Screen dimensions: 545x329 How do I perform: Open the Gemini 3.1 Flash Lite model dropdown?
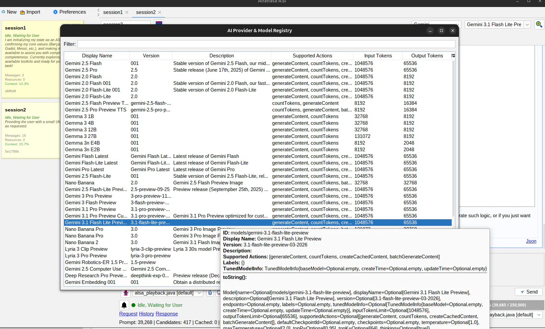pos(527,25)
